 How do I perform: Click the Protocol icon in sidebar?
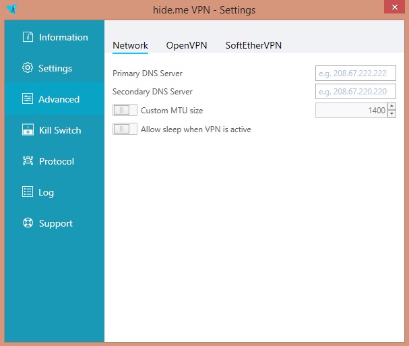click(28, 161)
